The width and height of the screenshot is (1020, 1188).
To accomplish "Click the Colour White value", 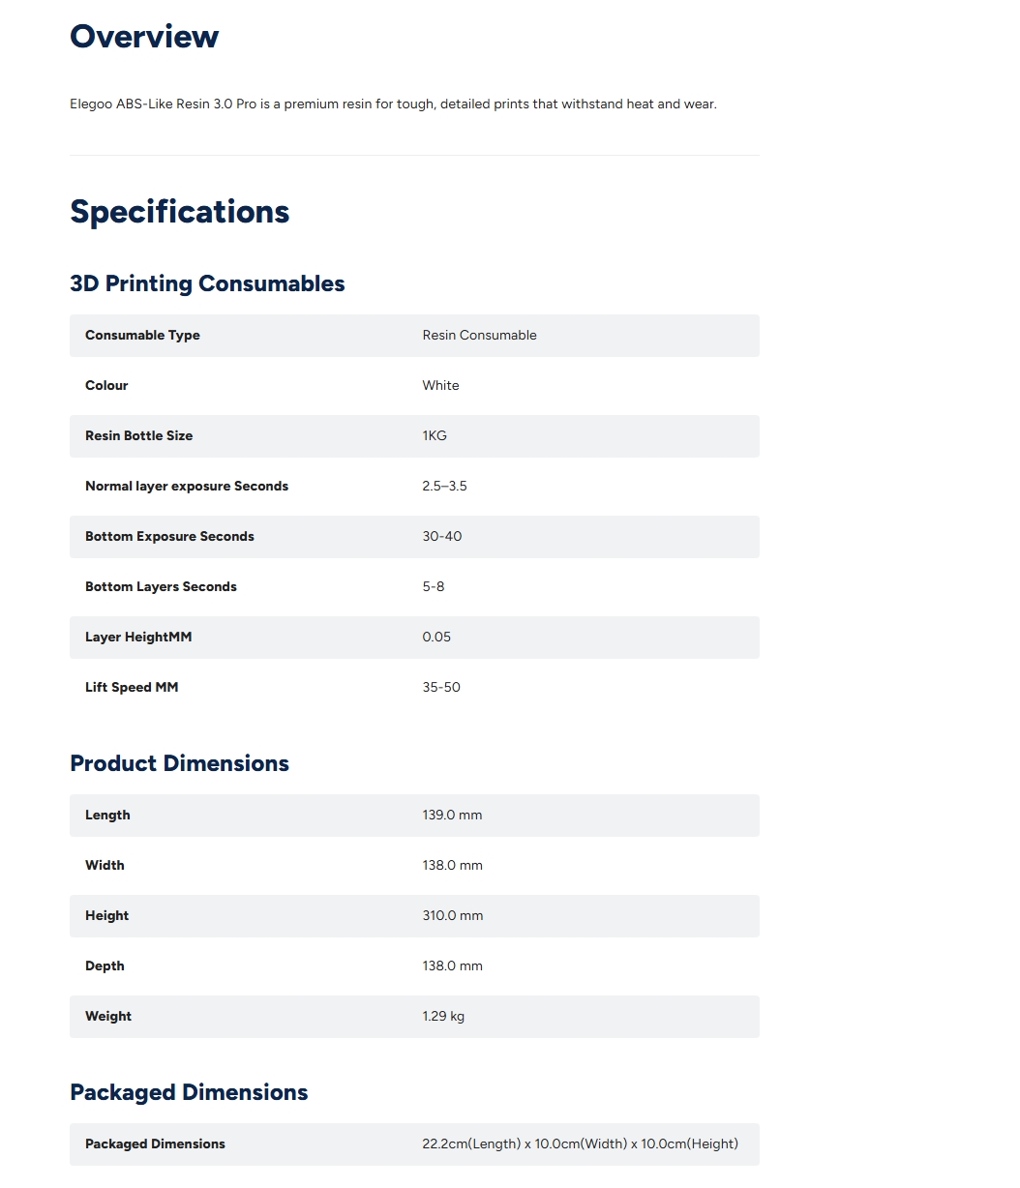I will (x=440, y=386).
